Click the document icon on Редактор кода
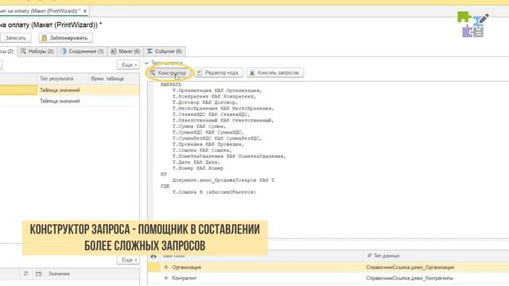The height and width of the screenshot is (286, 509). point(200,73)
